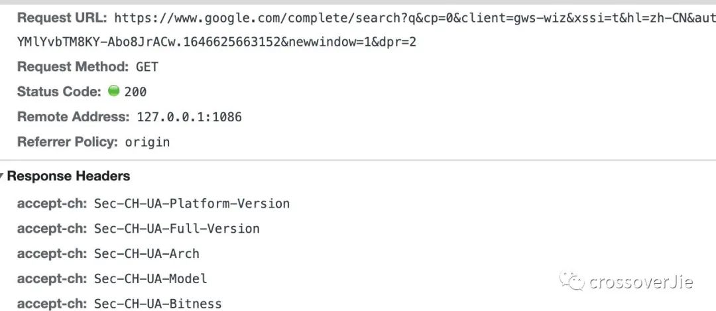The image size is (716, 311).
Task: Click the Sec-CH-UA-Model header value
Action: (x=150, y=279)
